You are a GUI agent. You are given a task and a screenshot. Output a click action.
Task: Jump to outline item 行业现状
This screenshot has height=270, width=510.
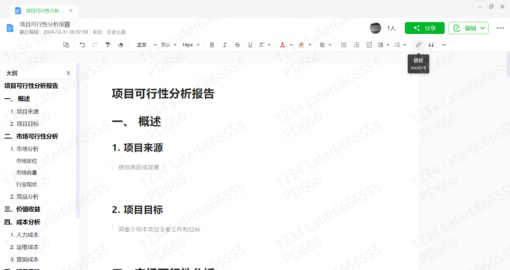[27, 184]
